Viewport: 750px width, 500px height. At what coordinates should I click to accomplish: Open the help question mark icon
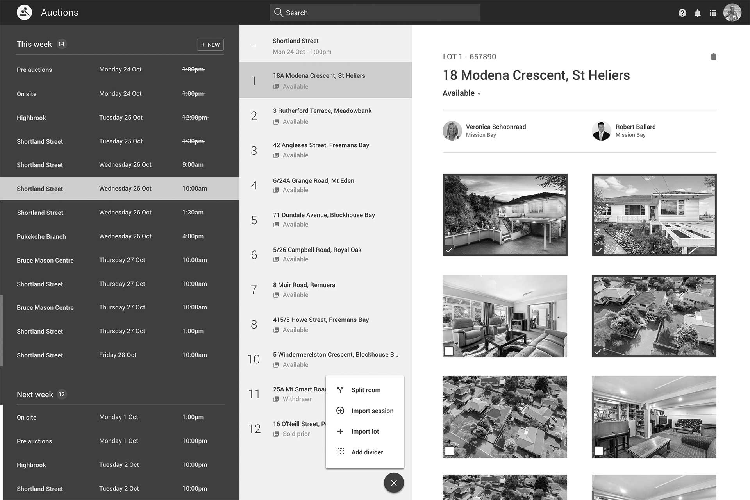pyautogui.click(x=682, y=13)
